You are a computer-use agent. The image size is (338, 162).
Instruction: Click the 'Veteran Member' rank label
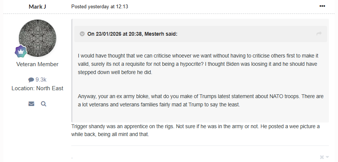click(37, 64)
